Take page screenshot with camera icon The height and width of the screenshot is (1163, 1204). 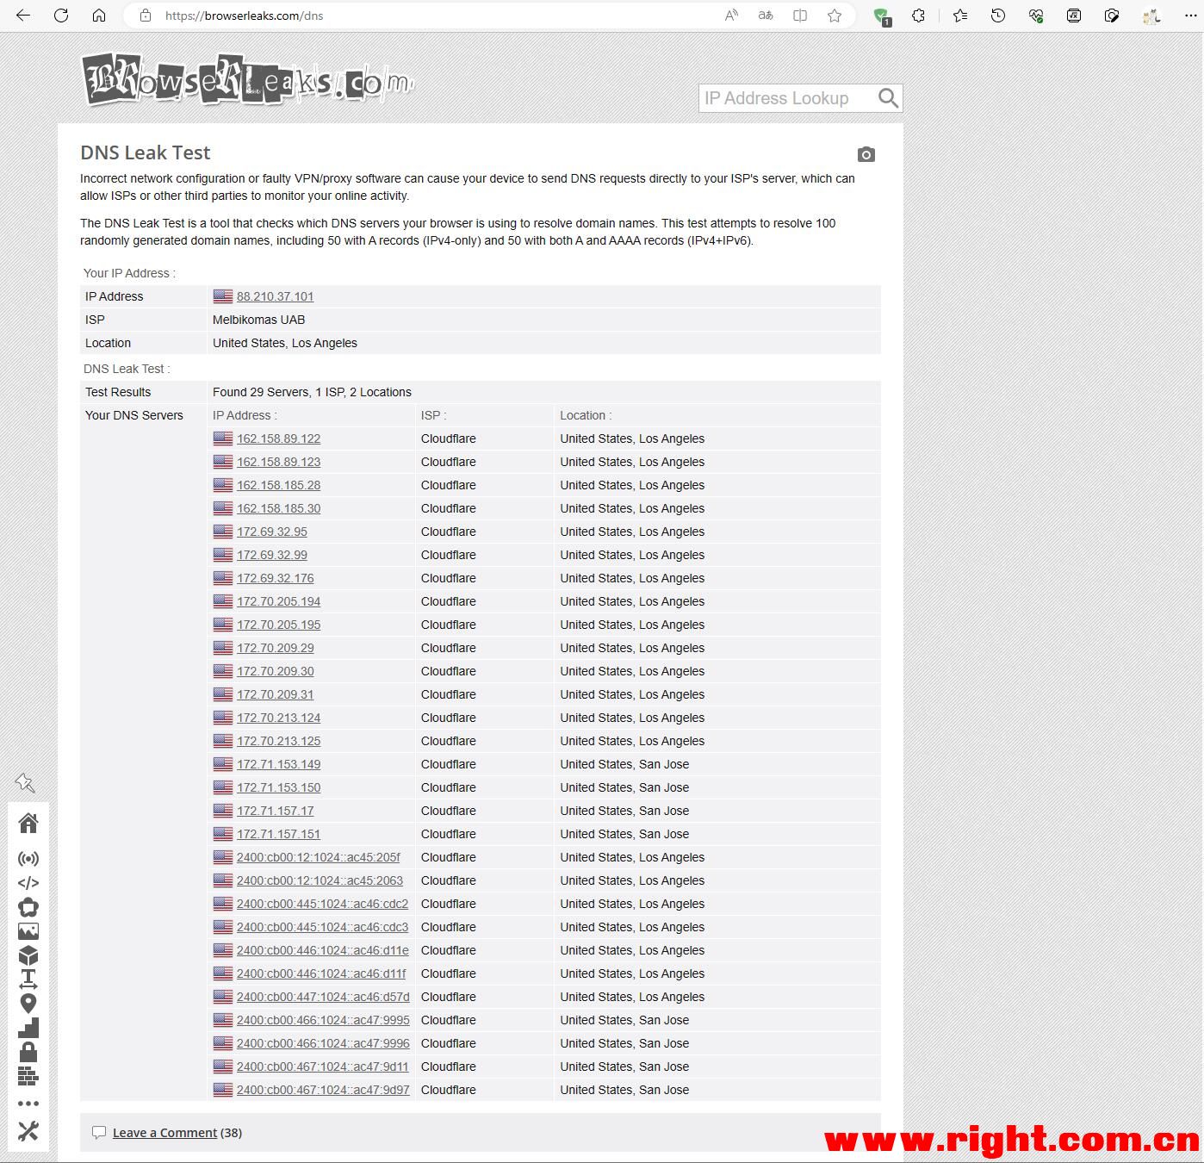tap(866, 154)
